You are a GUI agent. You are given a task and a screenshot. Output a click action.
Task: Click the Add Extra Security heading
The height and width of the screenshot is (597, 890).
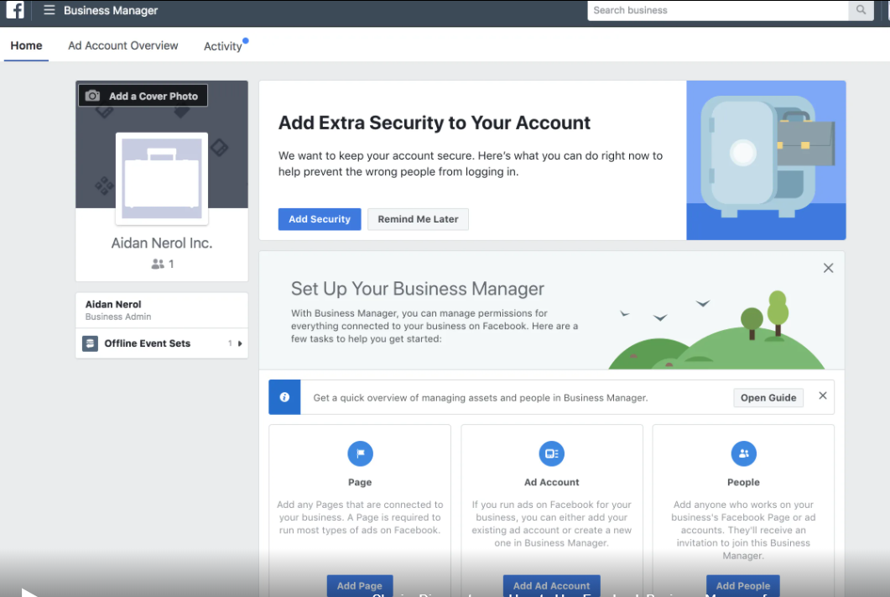coord(435,123)
